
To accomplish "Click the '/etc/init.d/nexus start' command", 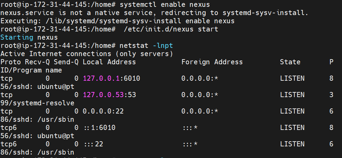I will tap(171, 29).
